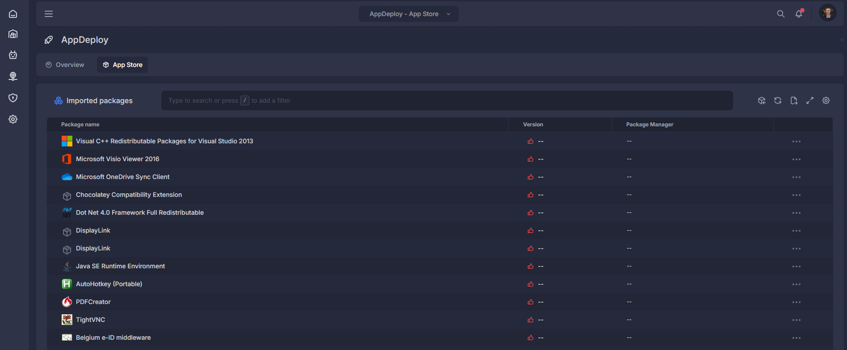Click the AppDeploy page title

(x=85, y=40)
